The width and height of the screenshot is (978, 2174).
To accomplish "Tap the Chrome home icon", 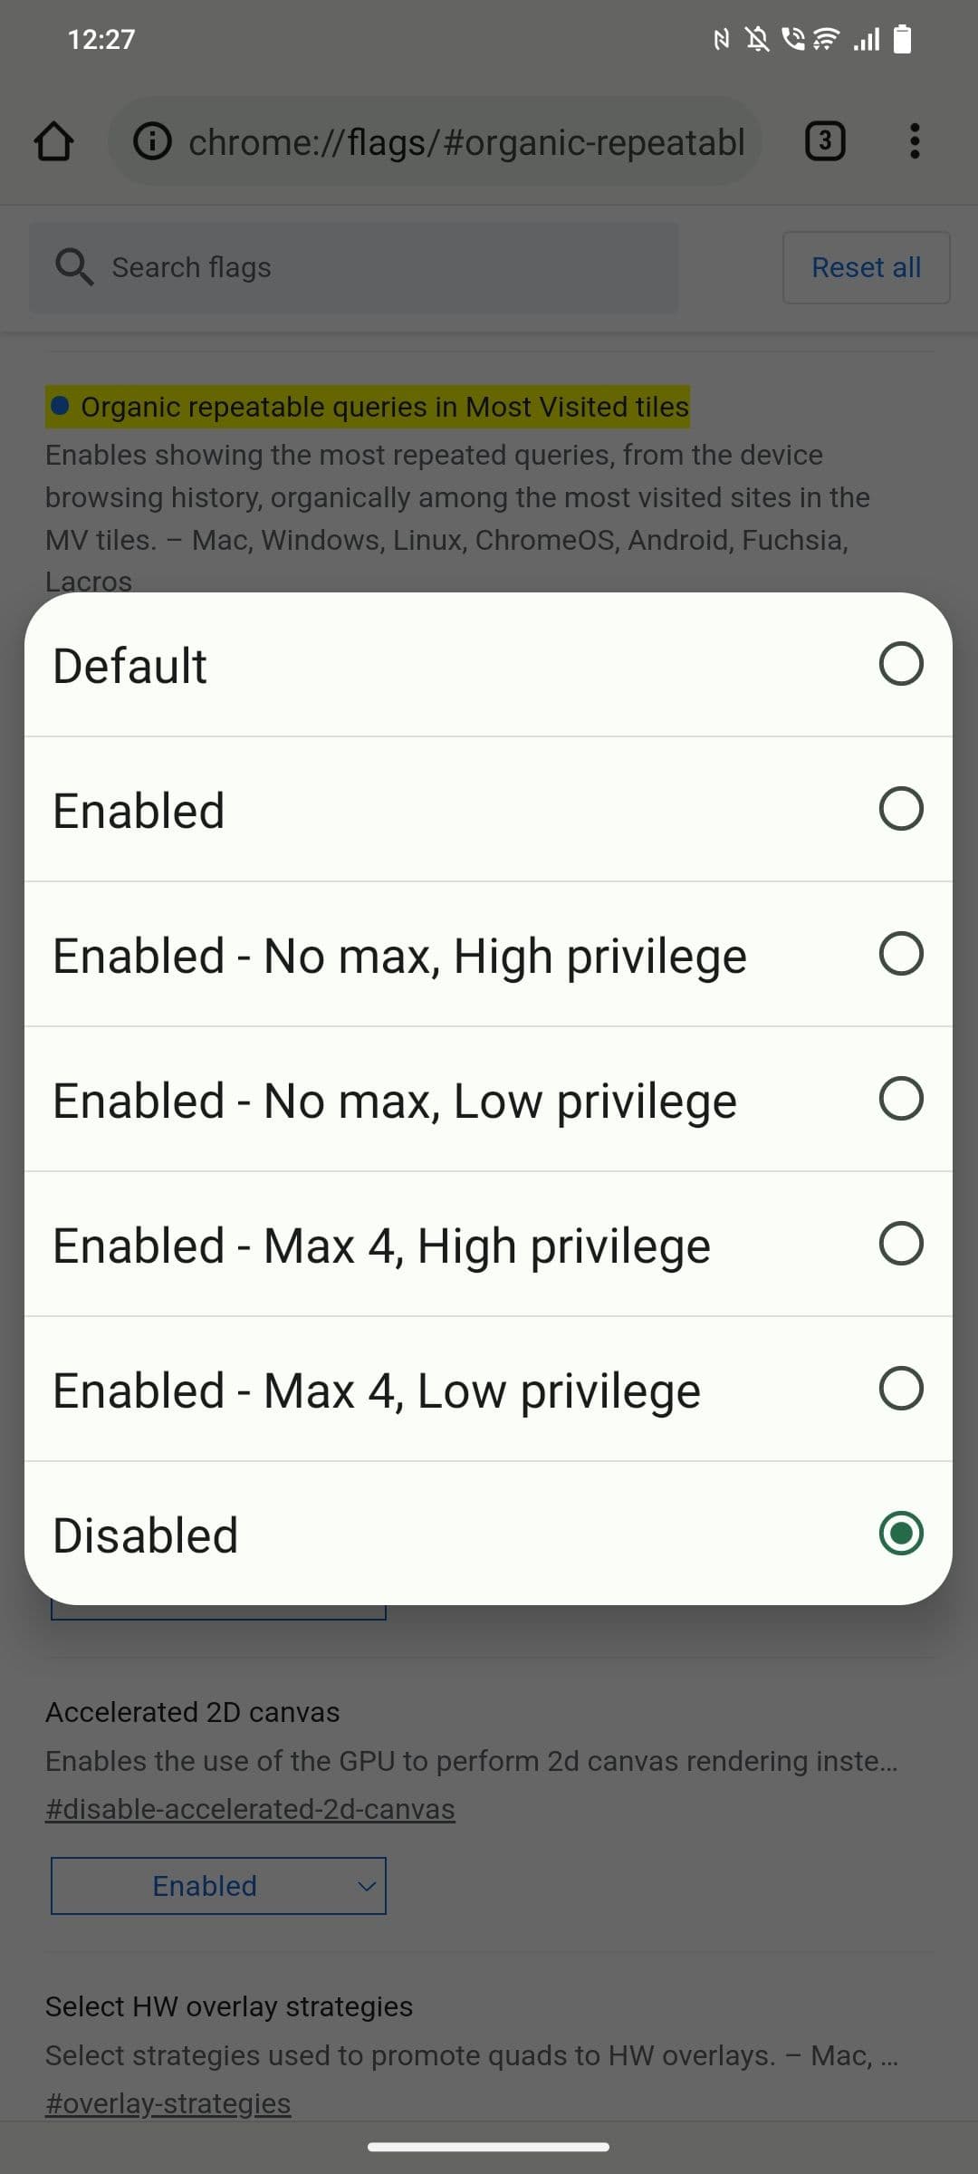I will [x=53, y=141].
